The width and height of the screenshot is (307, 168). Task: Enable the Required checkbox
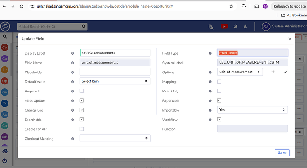coord(82,91)
